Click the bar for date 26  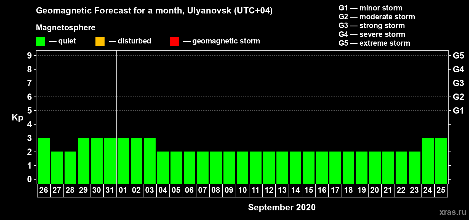coord(44,161)
